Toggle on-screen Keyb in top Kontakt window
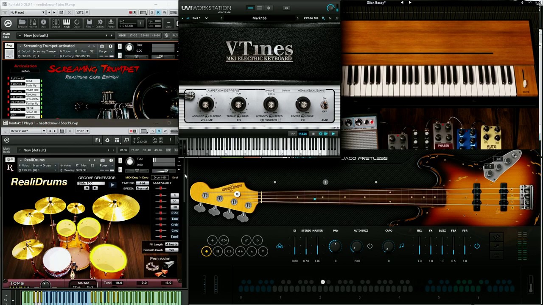543x305 pixels. tap(67, 24)
